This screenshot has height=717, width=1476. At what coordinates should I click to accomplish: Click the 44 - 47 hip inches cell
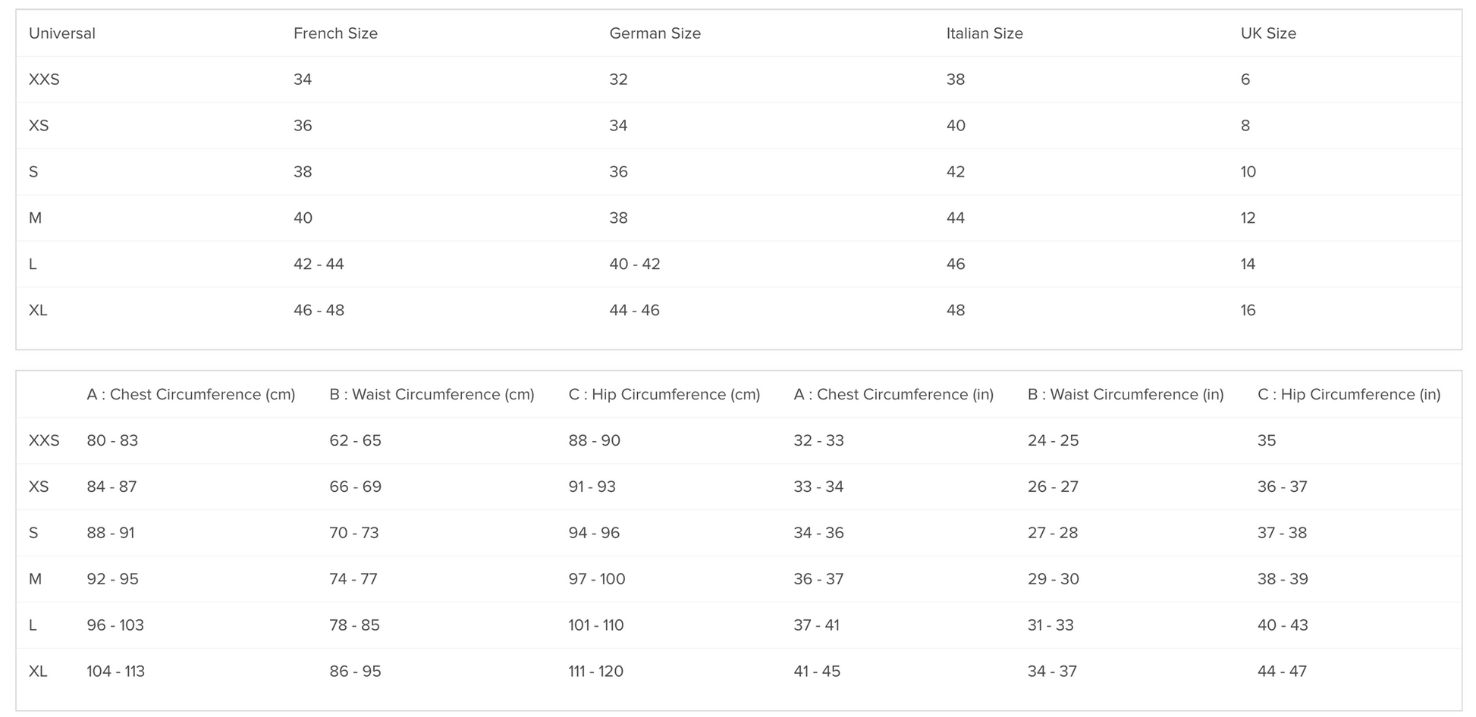[x=1281, y=671]
